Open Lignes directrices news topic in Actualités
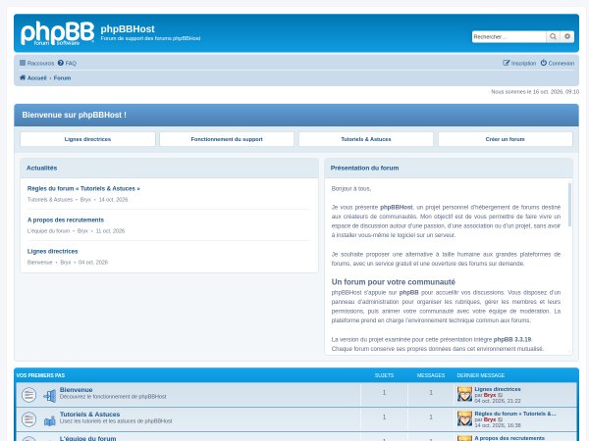This screenshot has height=441, width=589. point(53,251)
